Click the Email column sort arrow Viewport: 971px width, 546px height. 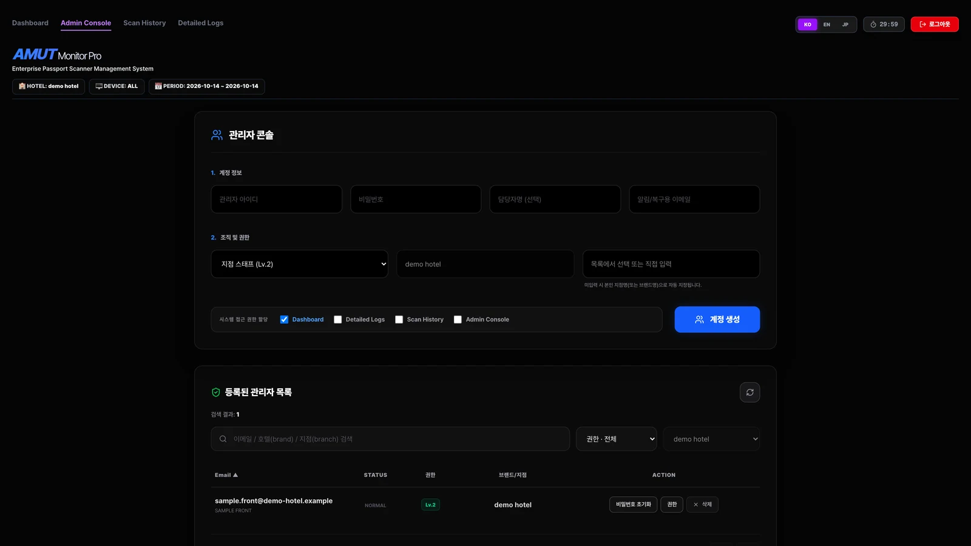(x=235, y=475)
